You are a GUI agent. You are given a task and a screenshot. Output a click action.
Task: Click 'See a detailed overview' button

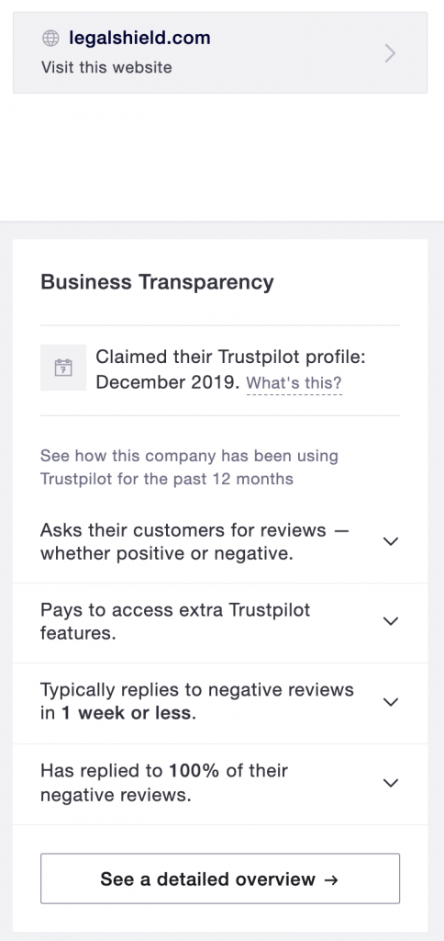click(x=220, y=879)
